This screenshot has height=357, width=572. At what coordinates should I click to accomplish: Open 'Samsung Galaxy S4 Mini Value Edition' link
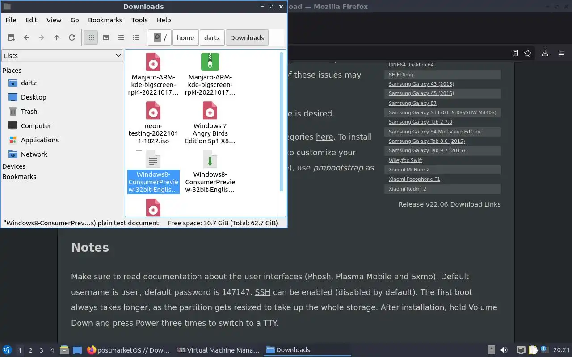click(434, 132)
